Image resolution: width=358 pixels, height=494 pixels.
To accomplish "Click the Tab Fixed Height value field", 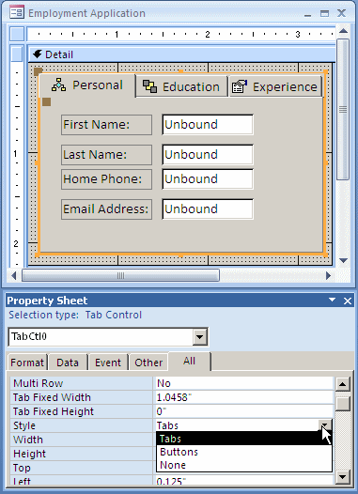I will coord(244,411).
